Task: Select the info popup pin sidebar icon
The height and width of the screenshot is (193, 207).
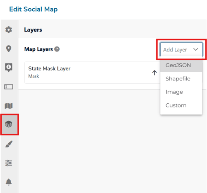Action: (9, 68)
